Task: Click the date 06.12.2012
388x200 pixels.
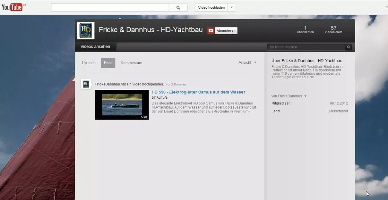Action: (339, 104)
